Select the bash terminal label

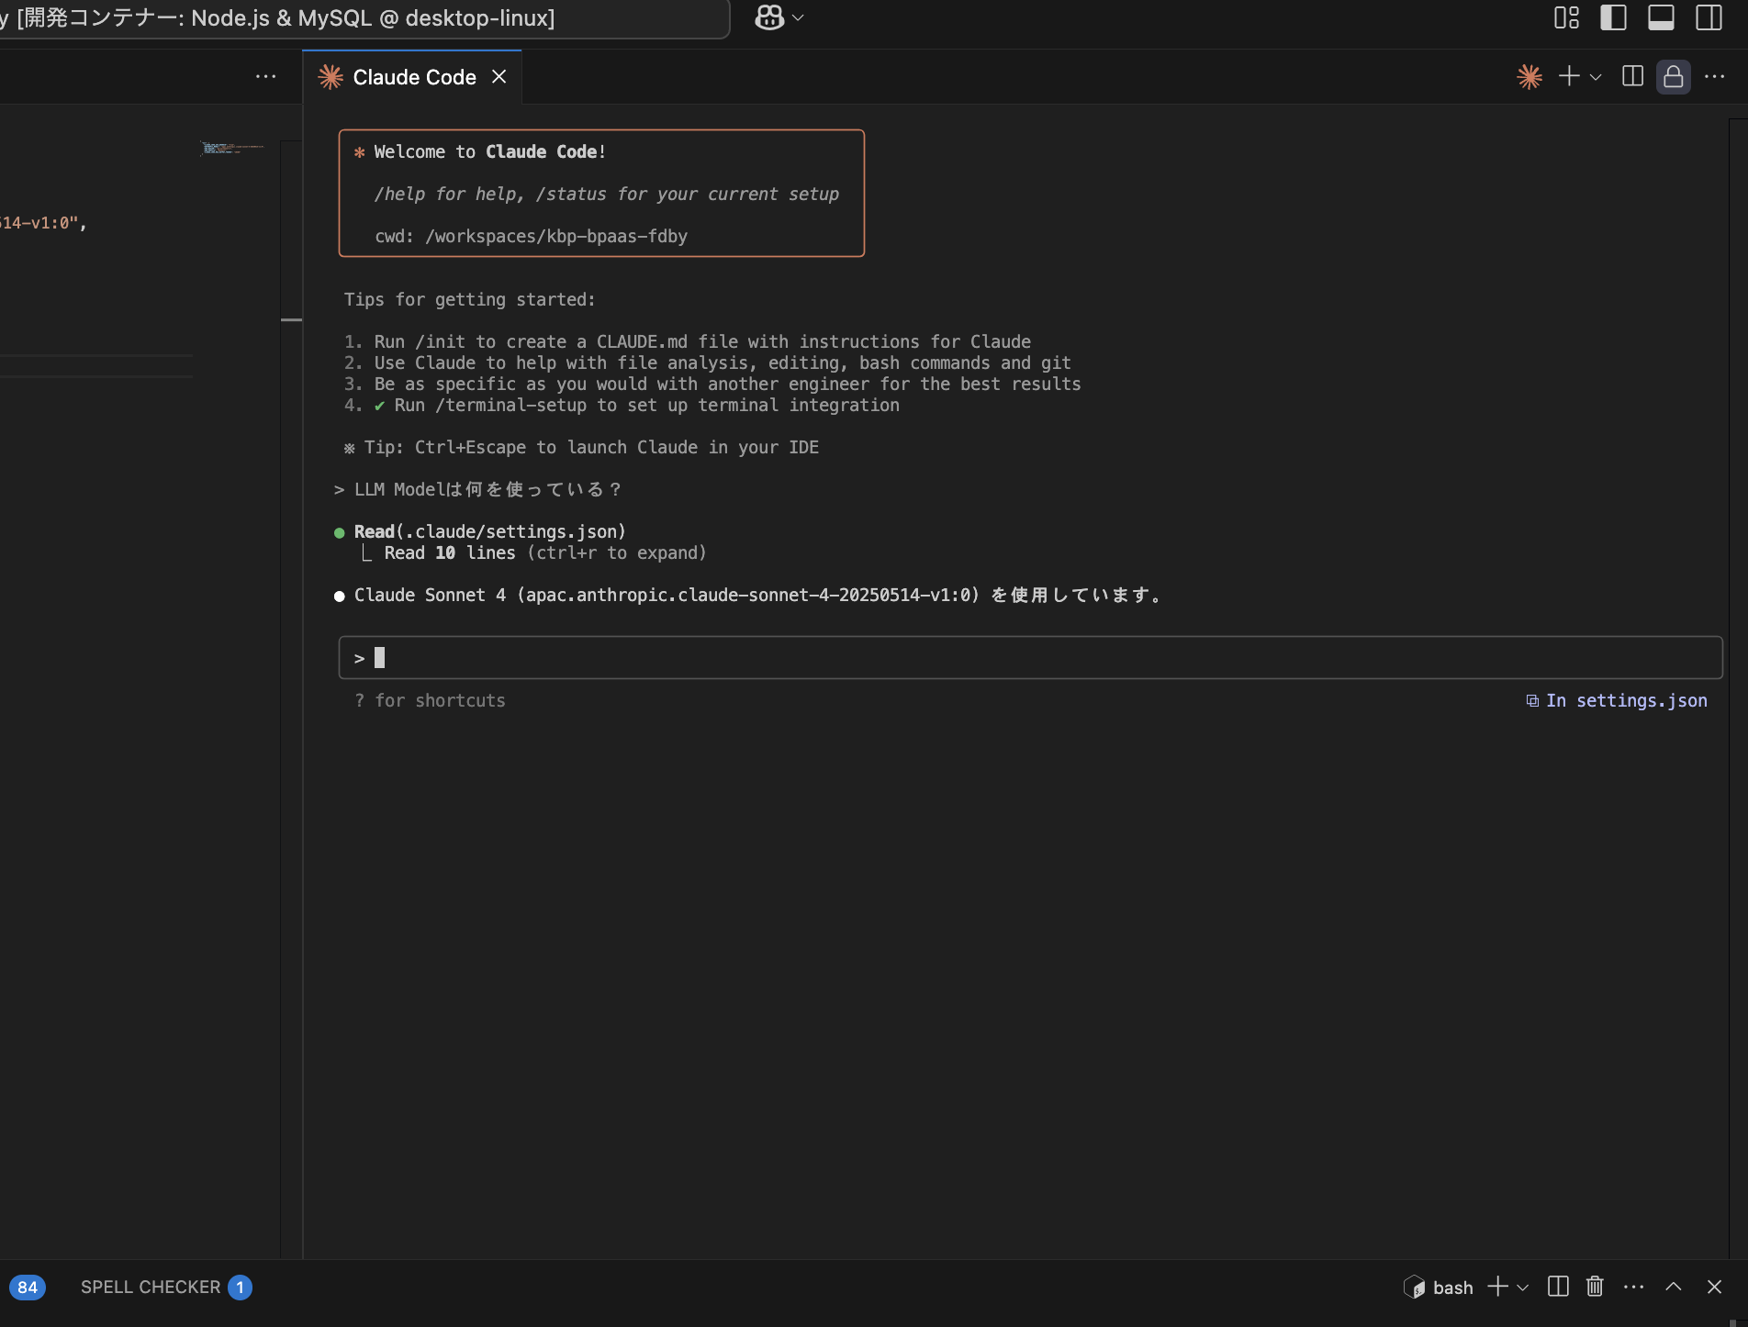[1439, 1288]
